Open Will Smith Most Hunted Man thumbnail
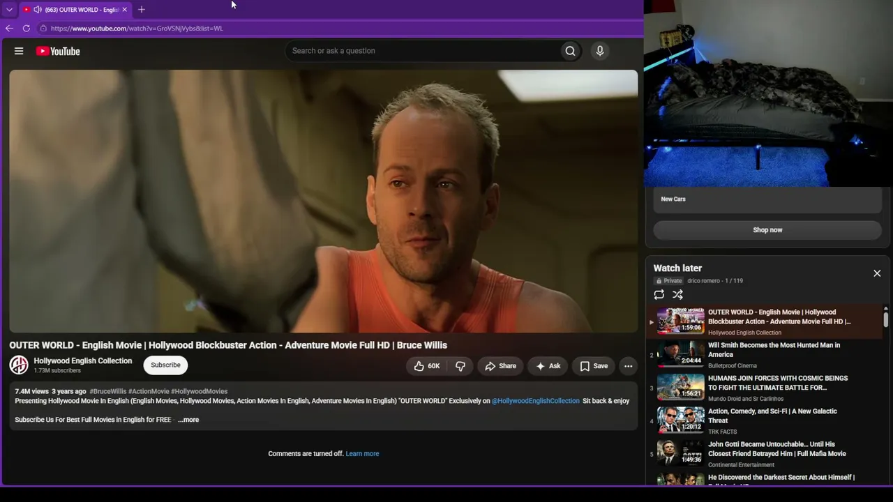Screen dimensions: 893x502 click(x=681, y=354)
